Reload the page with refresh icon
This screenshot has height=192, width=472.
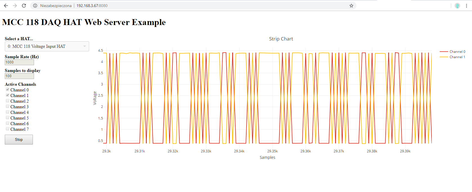point(24,6)
